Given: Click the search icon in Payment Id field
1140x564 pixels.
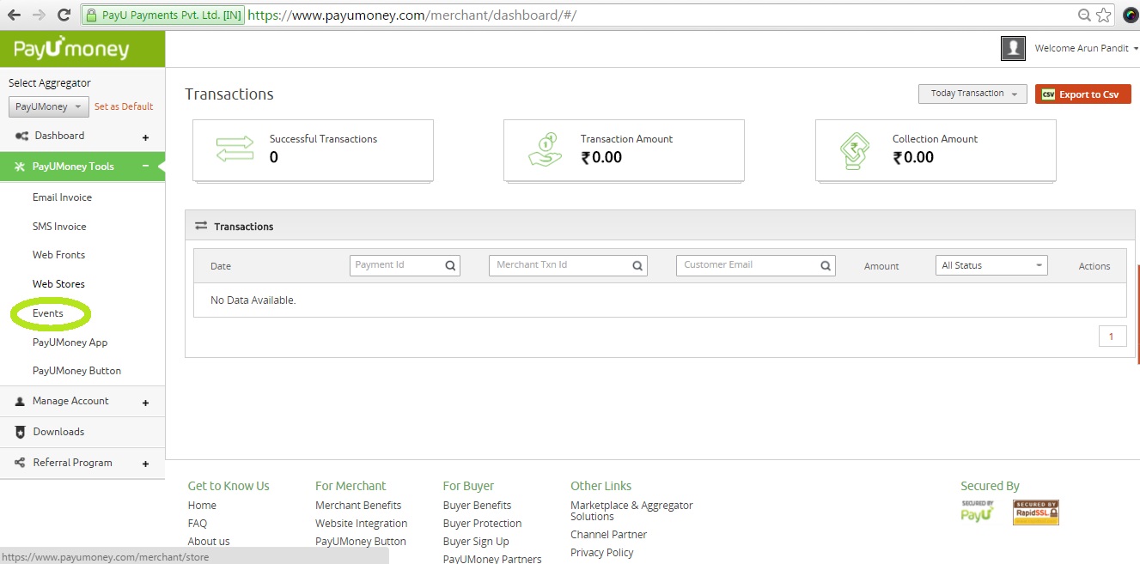Looking at the screenshot, I should coord(450,266).
